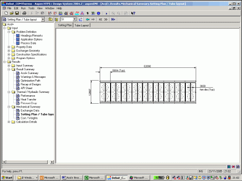Select Cost / Weights tree item

click(29, 118)
